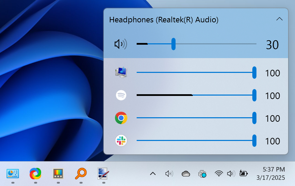Viewport: 295px width, 186px height.
Task: Click the Chrome icon in volume mixer
Action: (x=121, y=118)
